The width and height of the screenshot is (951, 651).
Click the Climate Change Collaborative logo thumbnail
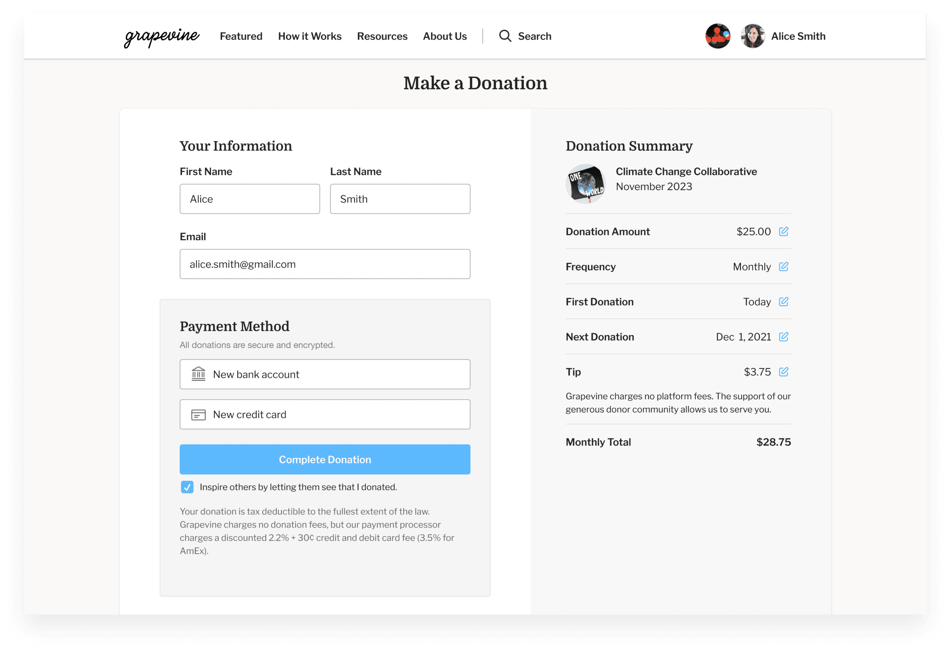coord(585,184)
